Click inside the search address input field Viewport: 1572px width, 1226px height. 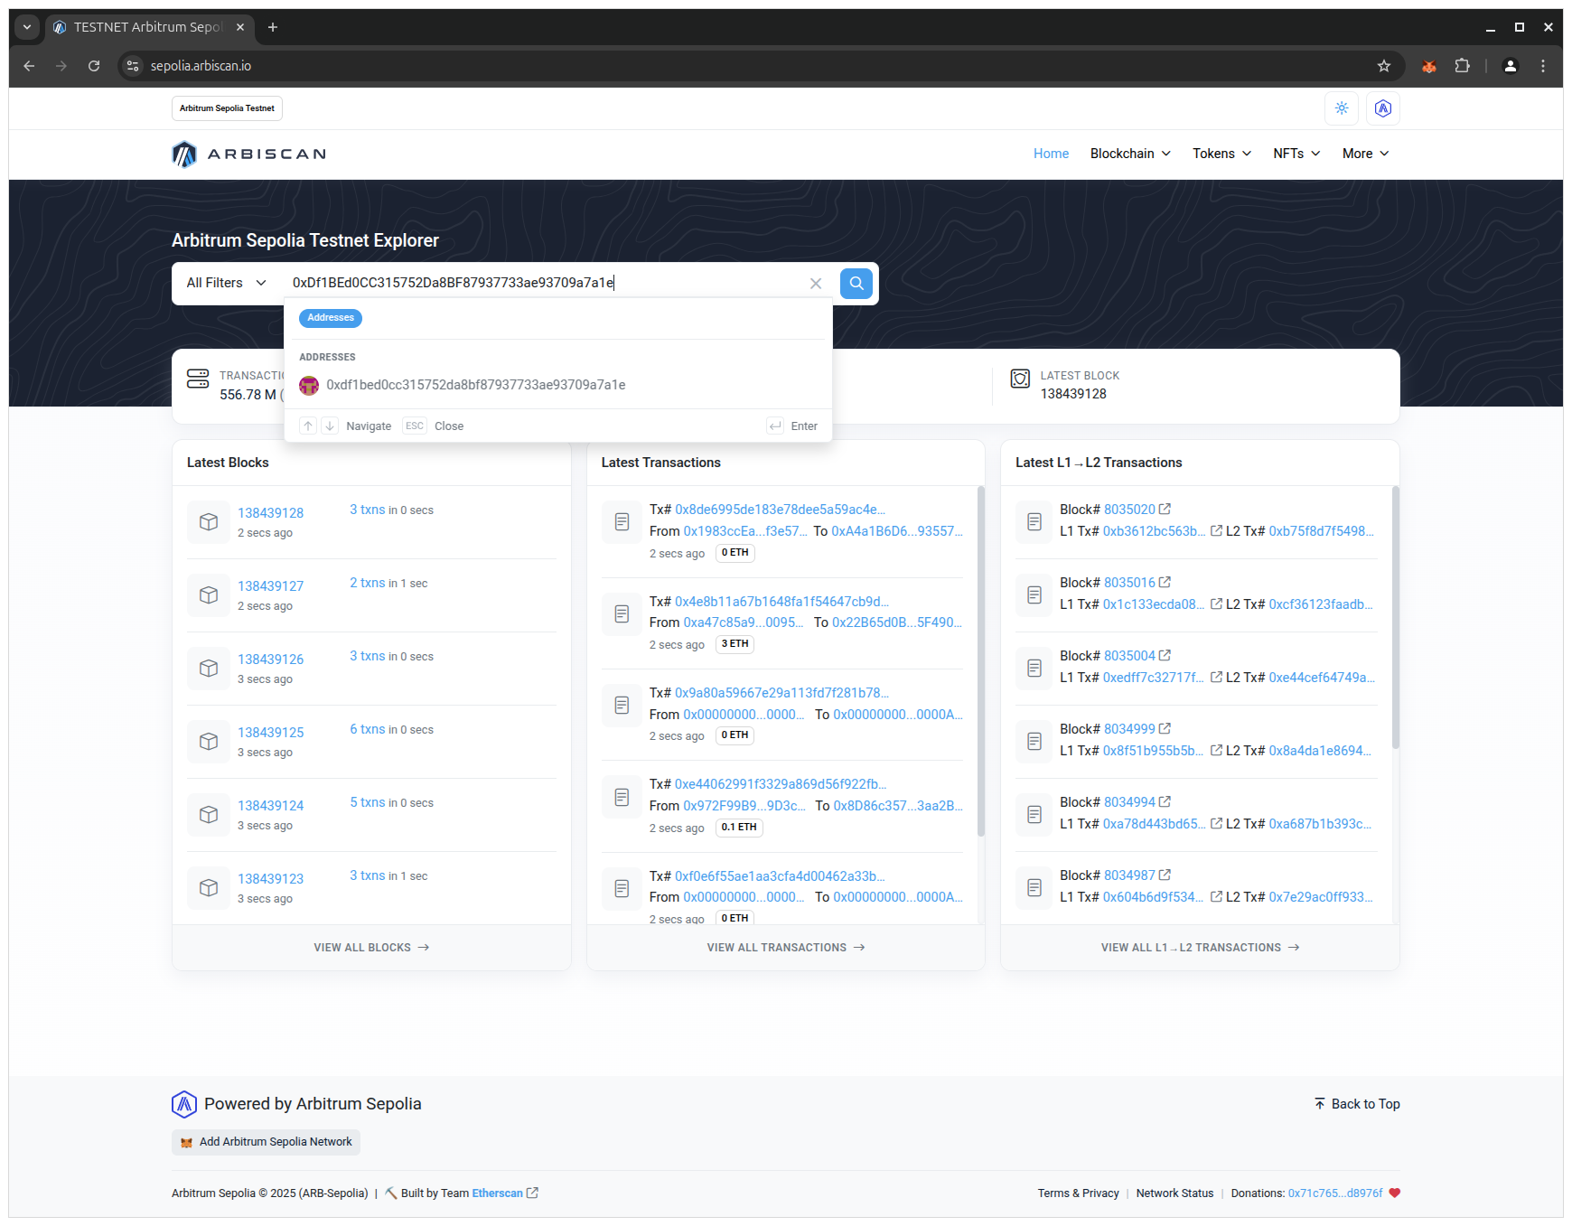point(542,284)
